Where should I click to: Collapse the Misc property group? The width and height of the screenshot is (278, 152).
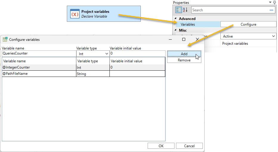(x=175, y=30)
